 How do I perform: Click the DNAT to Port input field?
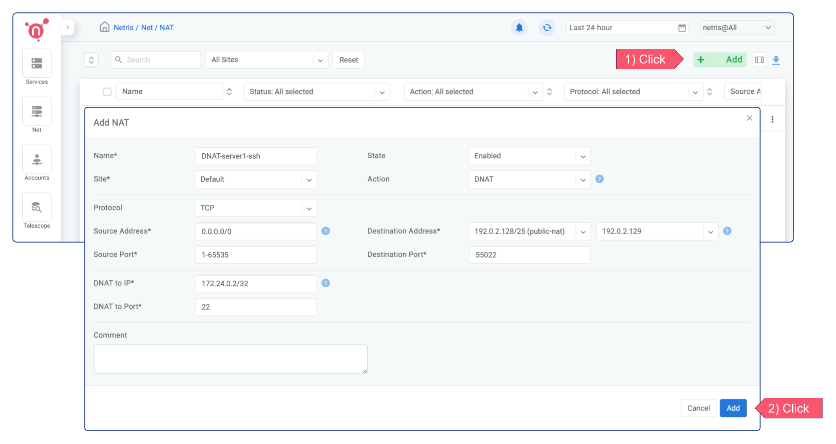point(256,307)
